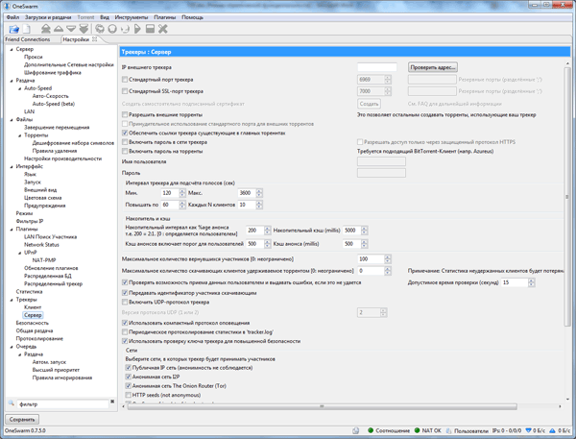The width and height of the screenshot is (576, 439).
Task: Click the move-to-top toolbar icon
Action: 45,29
